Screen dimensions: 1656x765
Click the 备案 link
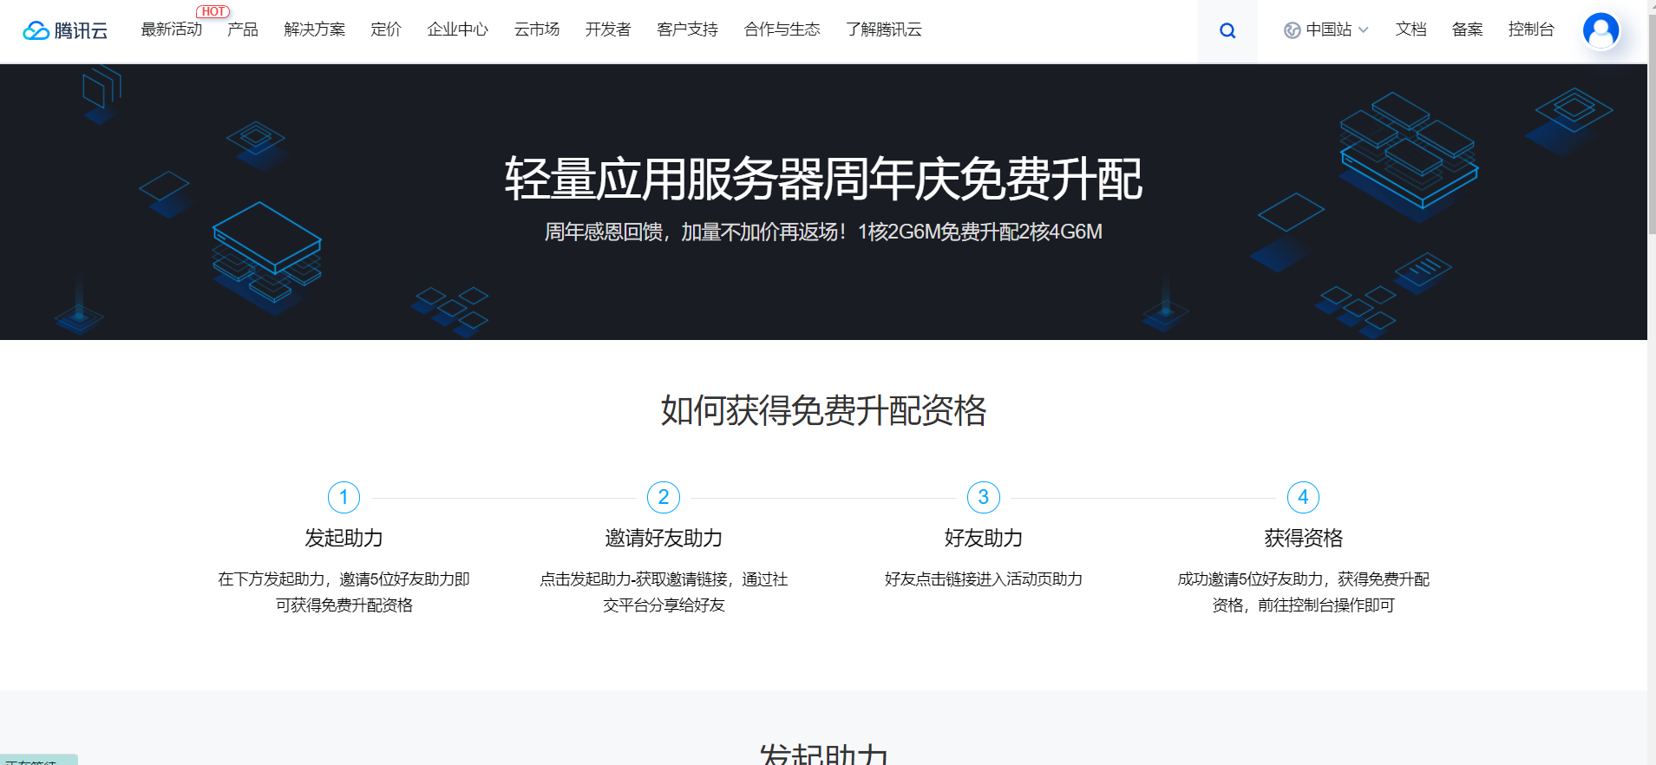click(1467, 29)
